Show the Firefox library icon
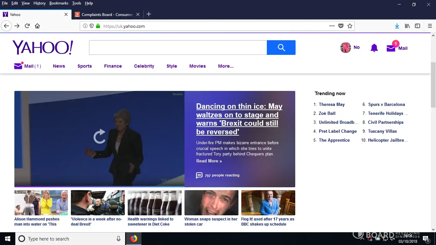 407,26
